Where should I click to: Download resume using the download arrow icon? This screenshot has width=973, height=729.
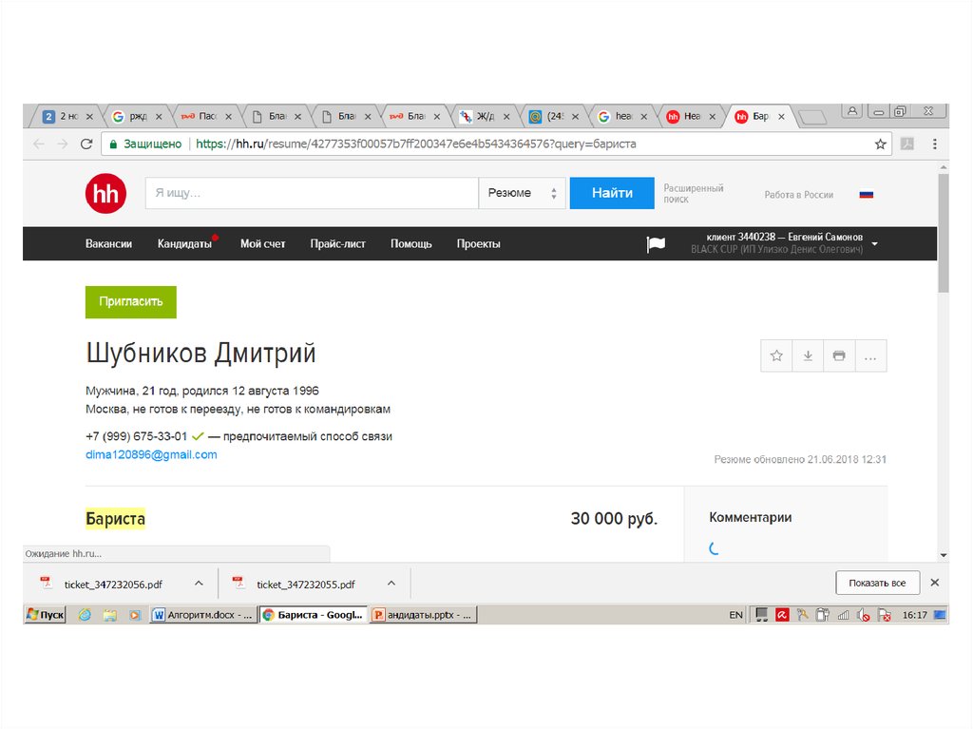click(x=808, y=355)
